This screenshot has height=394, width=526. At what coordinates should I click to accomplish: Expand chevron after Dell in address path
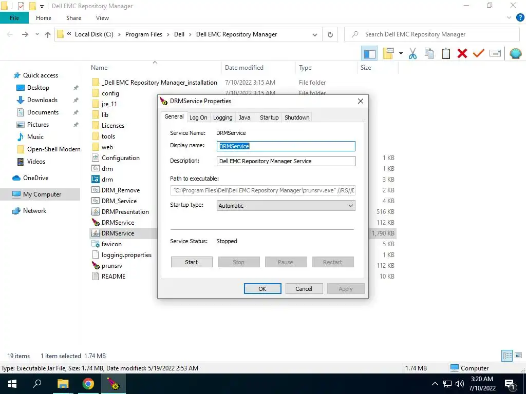click(190, 34)
